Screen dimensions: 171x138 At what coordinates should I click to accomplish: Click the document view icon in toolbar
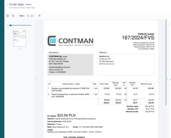13,16
